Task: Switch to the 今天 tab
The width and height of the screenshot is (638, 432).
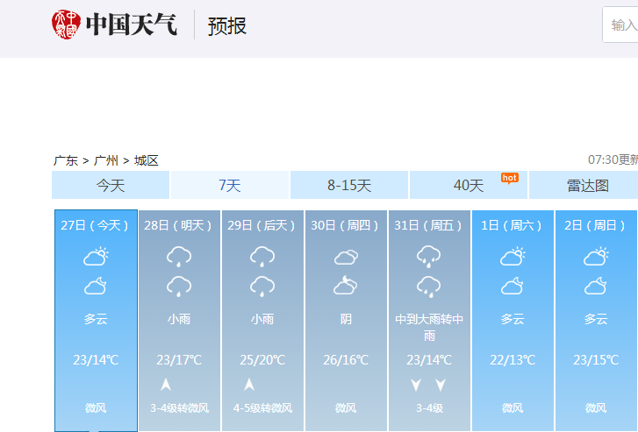Action: coord(111,185)
